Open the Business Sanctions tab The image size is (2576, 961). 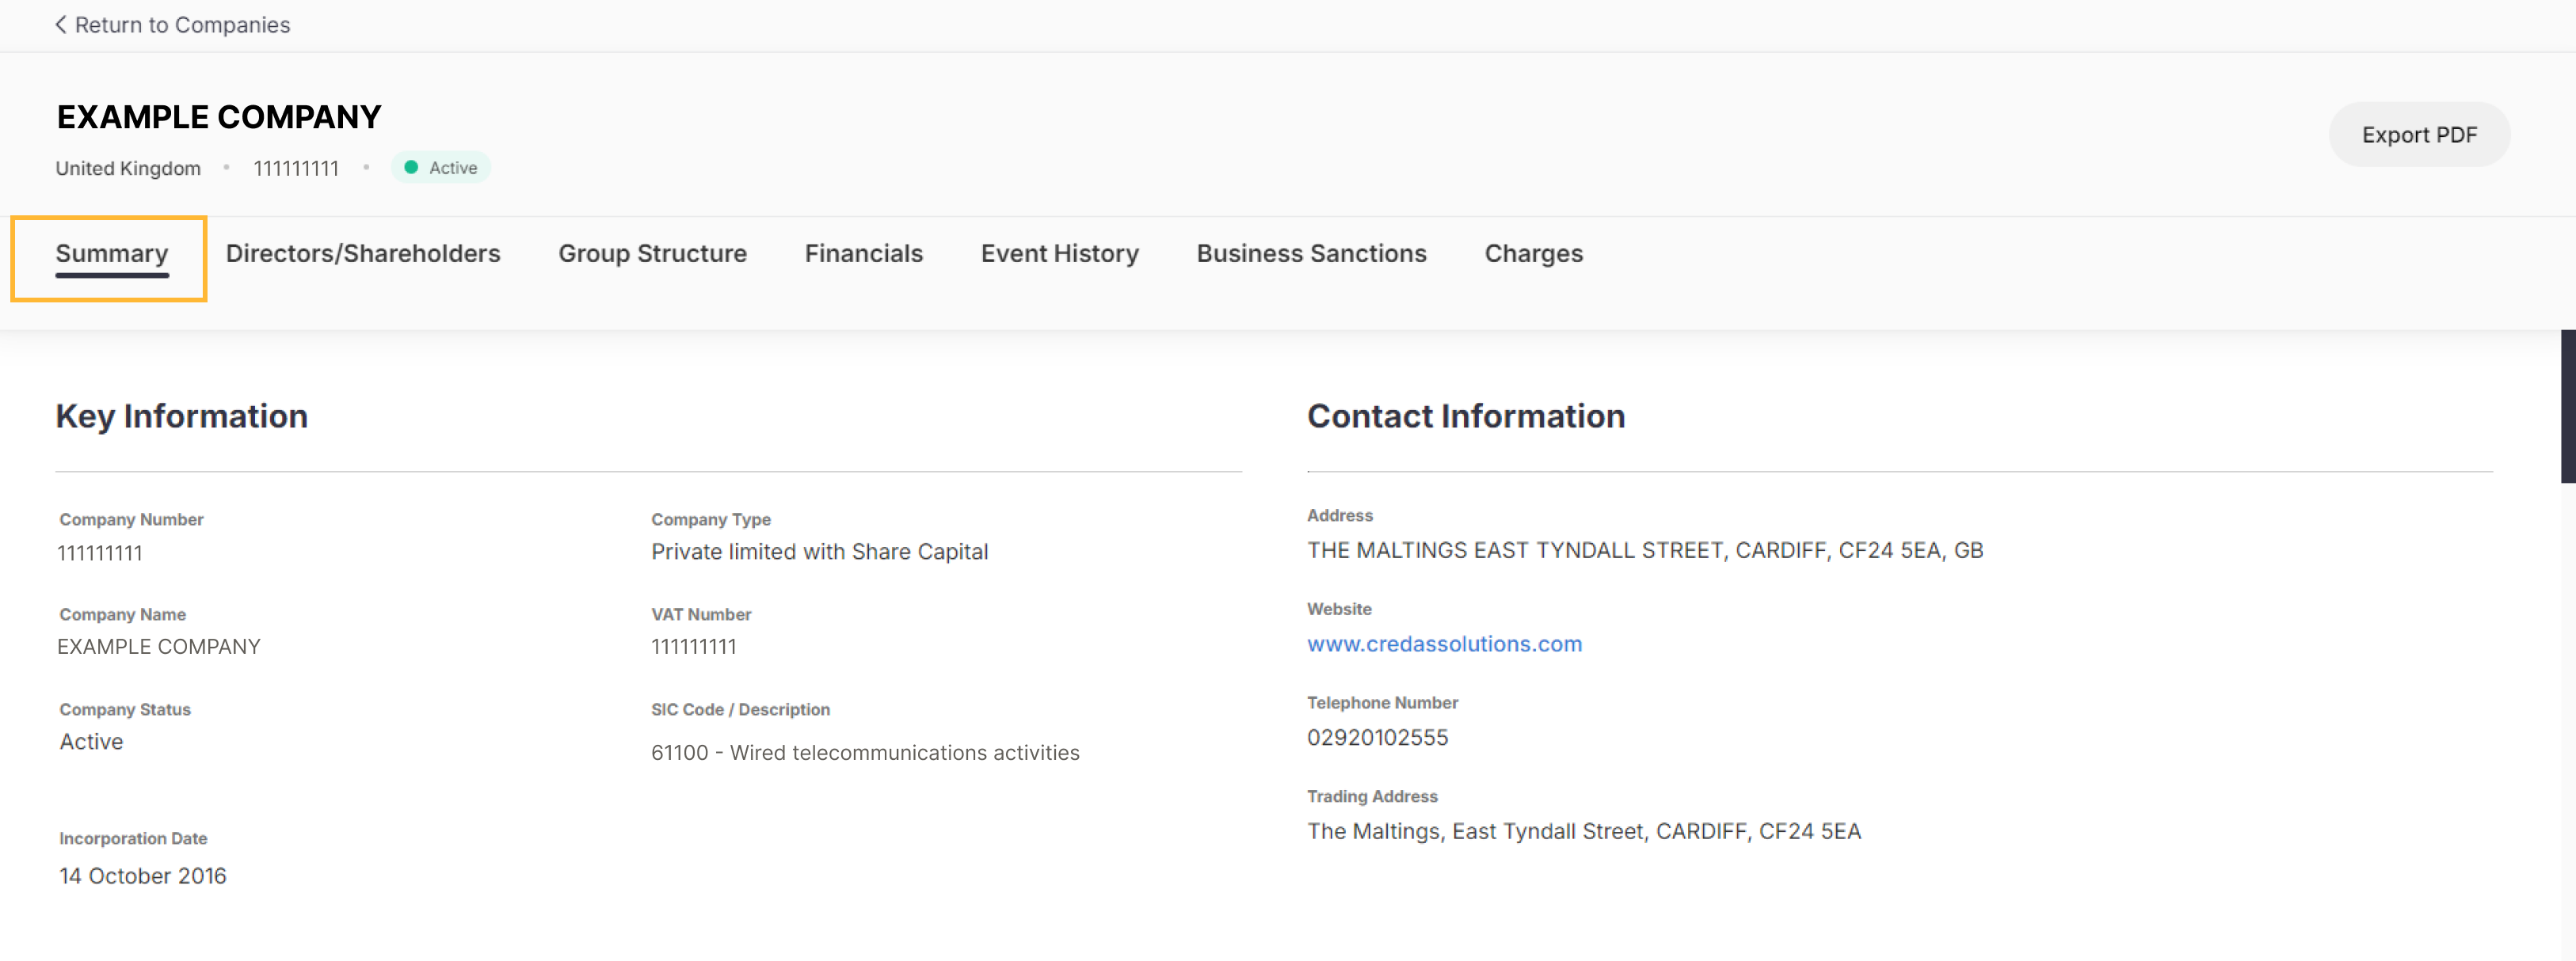point(1311,254)
